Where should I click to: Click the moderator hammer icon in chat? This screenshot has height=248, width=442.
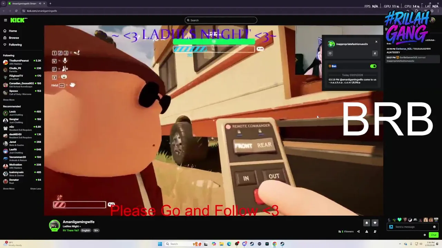(391, 227)
